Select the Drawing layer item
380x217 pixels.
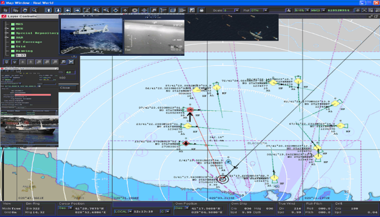pos(24,51)
